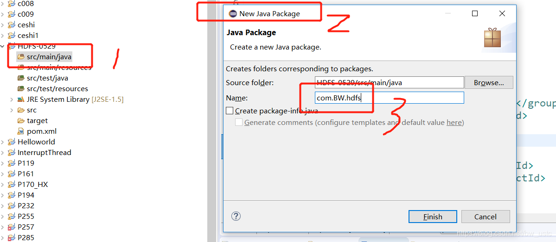Expand the src folder node
Screen dimensions: 556x242
[12, 110]
